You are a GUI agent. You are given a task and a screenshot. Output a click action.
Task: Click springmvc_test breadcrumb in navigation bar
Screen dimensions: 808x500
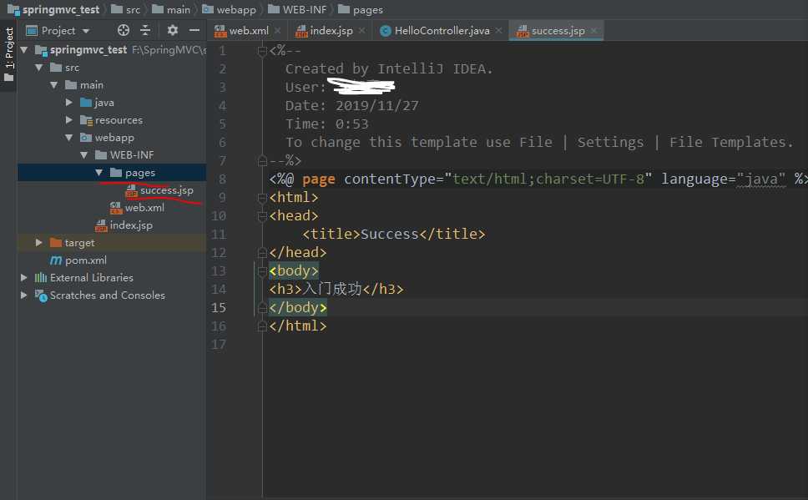[x=53, y=9]
